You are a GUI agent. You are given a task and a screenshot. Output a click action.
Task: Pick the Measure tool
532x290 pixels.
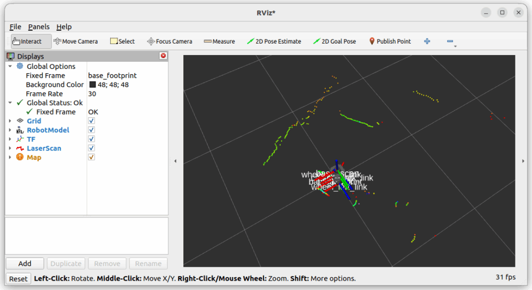pyautogui.click(x=219, y=42)
